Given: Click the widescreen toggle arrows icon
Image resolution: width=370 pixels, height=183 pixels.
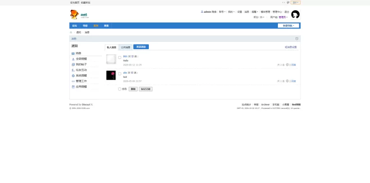Looking at the screenshot, I should click(284, 2).
